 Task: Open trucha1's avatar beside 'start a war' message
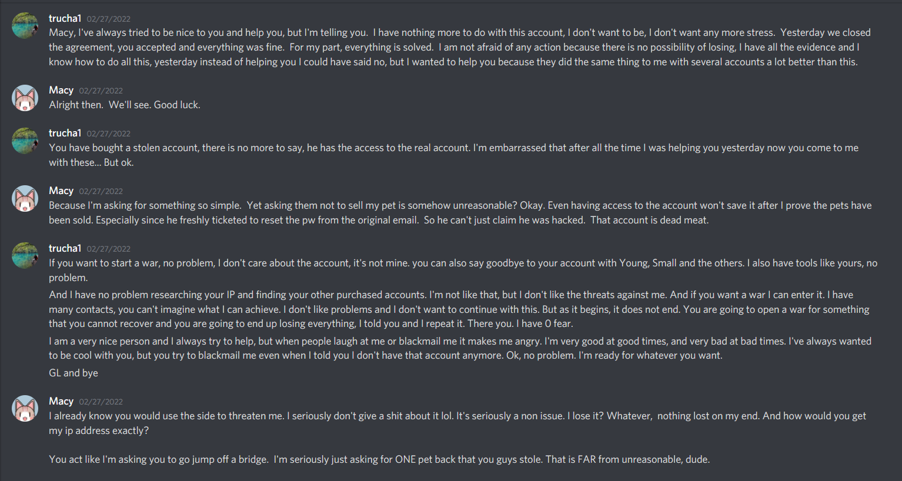tap(25, 256)
